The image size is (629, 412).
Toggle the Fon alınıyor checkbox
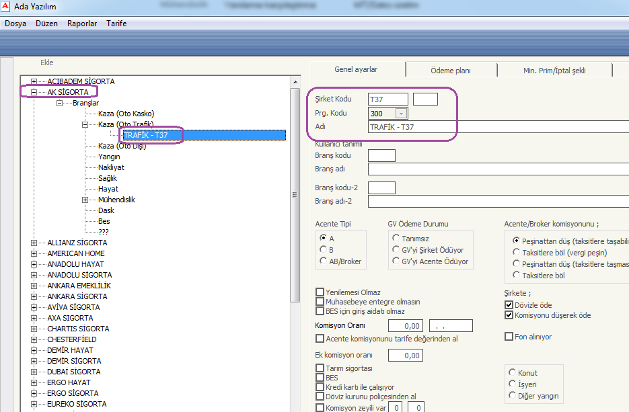509,337
